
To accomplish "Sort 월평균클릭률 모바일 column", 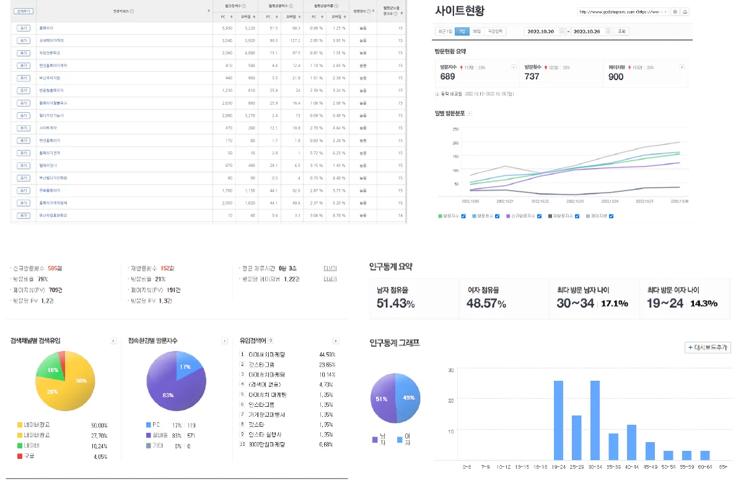I will point(345,17).
